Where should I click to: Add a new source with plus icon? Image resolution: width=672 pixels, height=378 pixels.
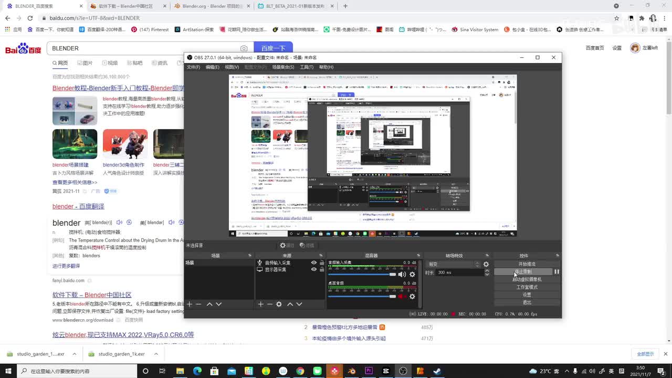[260, 304]
